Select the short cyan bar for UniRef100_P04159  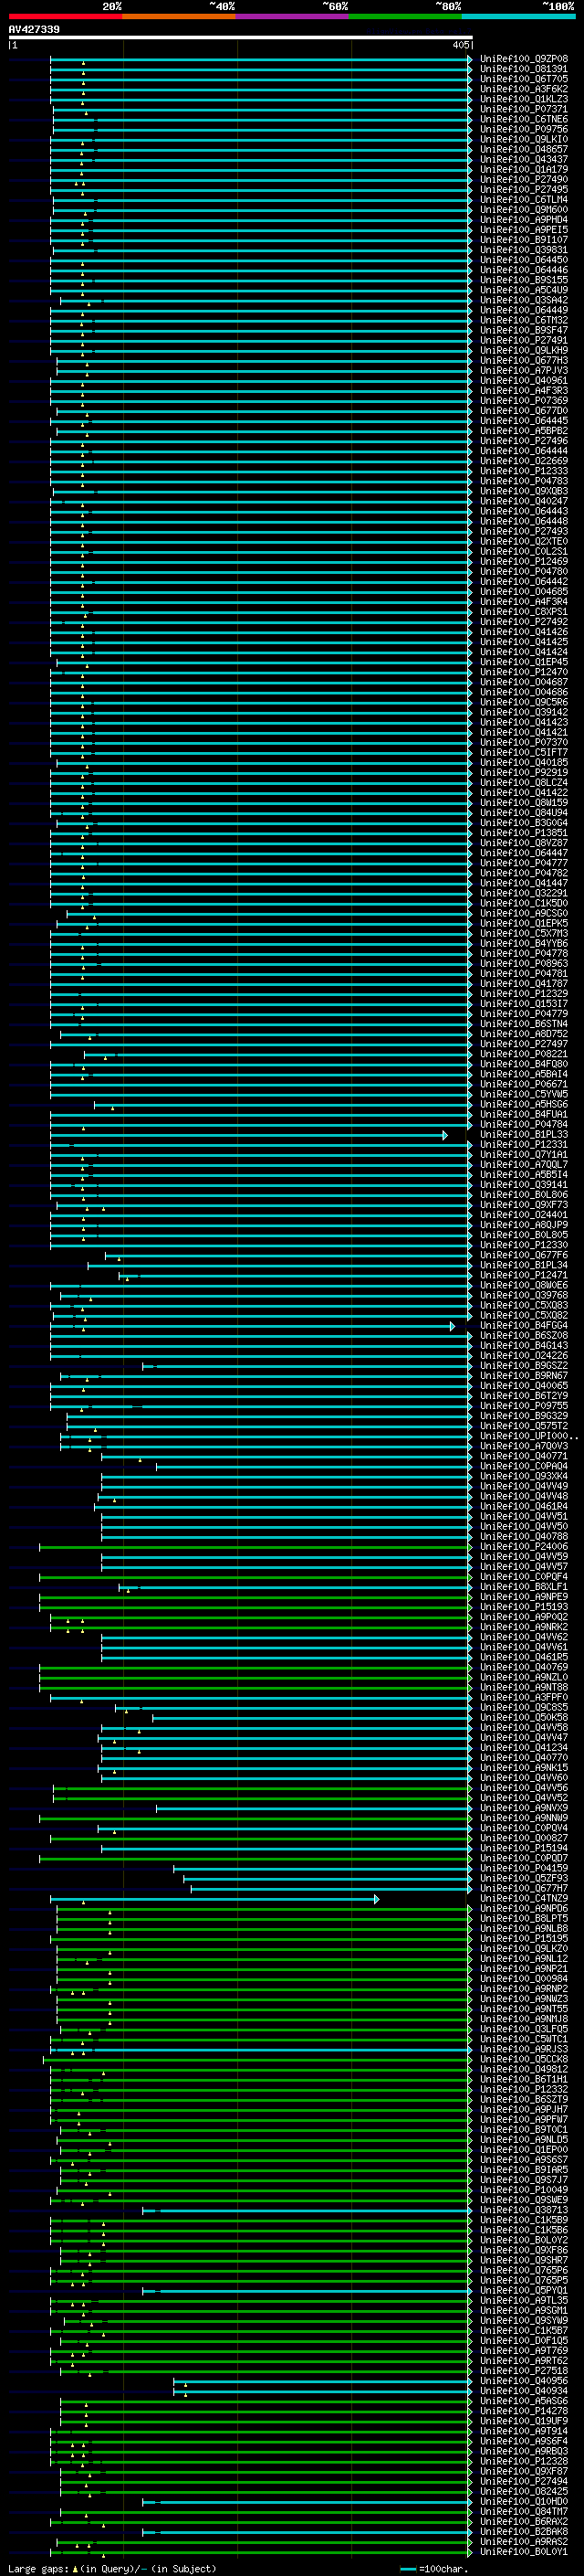321,1868
